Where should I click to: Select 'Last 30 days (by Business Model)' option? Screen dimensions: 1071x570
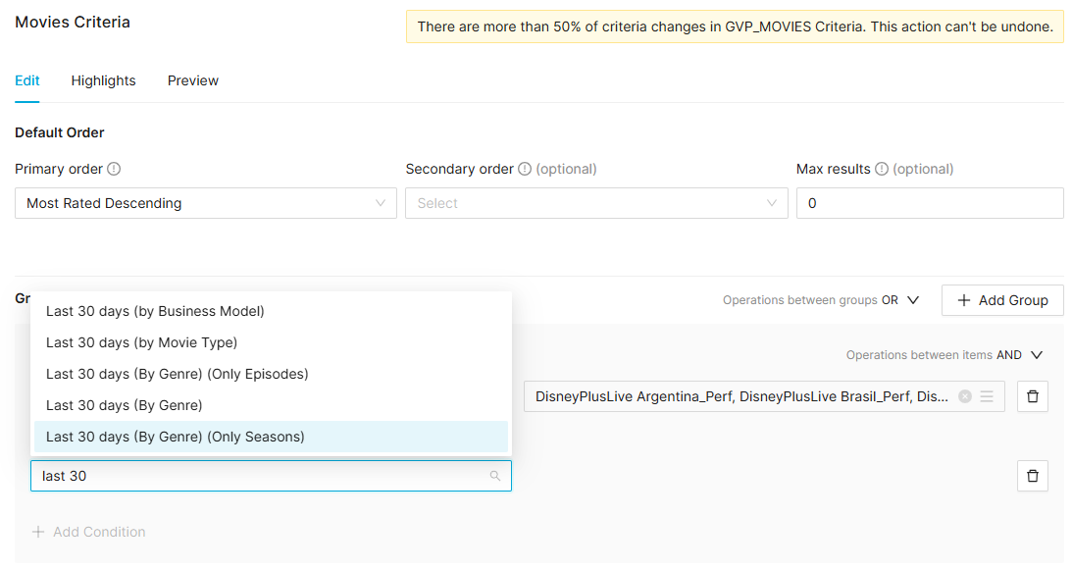155,311
